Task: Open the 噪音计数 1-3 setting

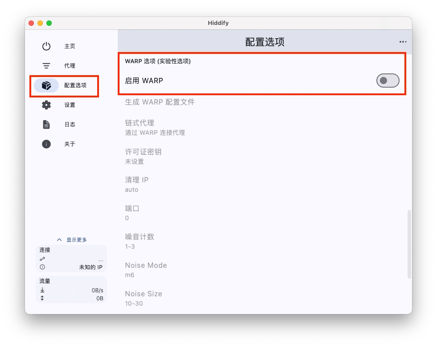Action: [140, 241]
